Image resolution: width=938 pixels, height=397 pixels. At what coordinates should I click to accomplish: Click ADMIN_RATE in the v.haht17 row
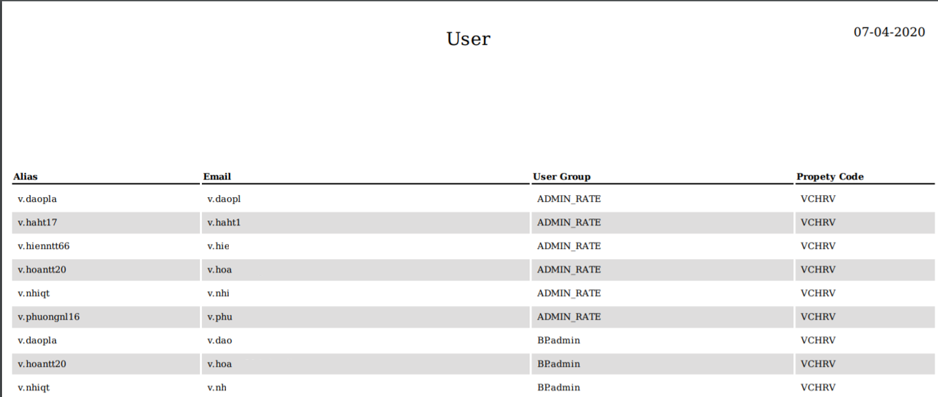point(569,223)
